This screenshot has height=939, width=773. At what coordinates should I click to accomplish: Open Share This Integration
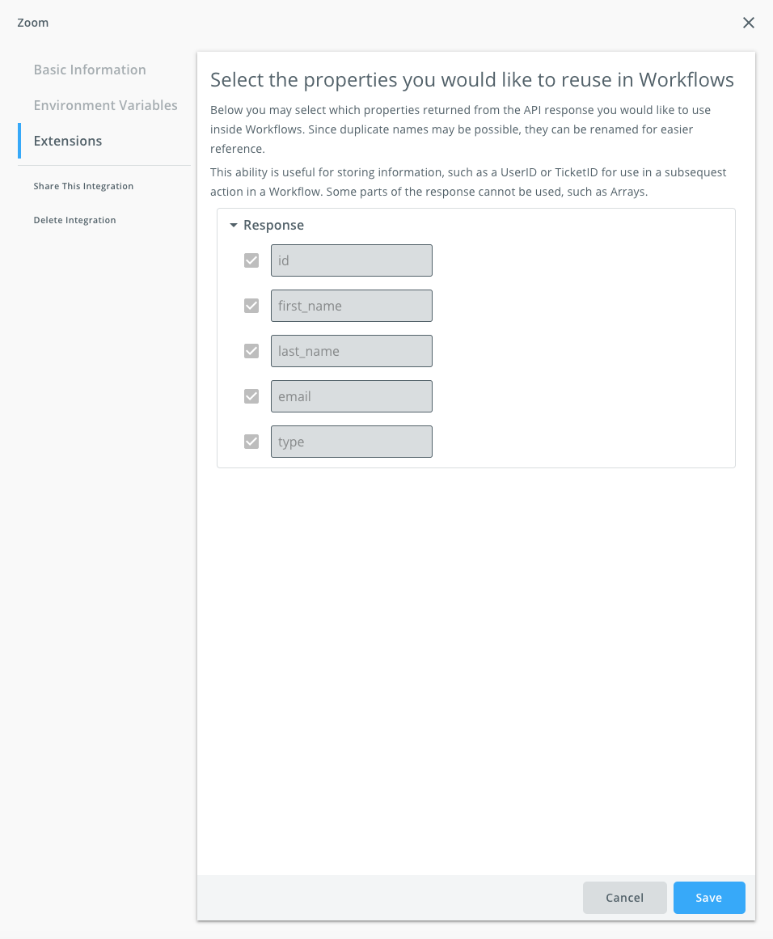click(x=83, y=186)
